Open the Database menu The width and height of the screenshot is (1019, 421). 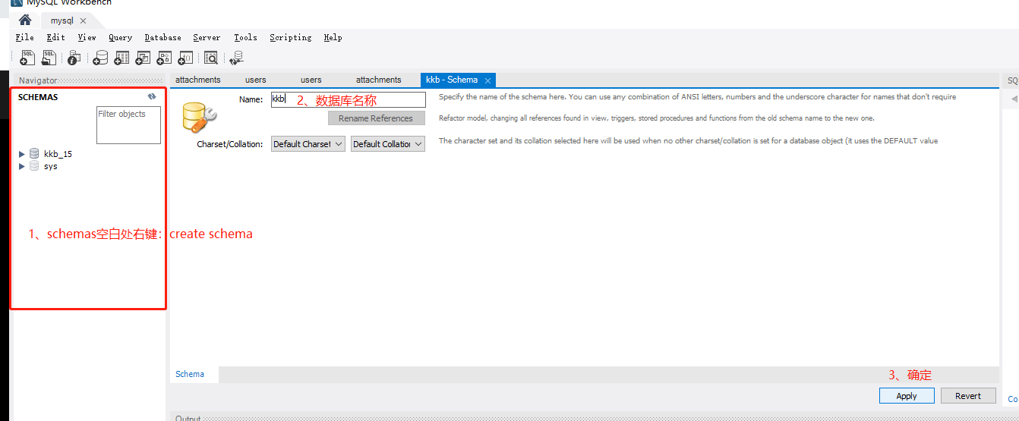(x=162, y=37)
